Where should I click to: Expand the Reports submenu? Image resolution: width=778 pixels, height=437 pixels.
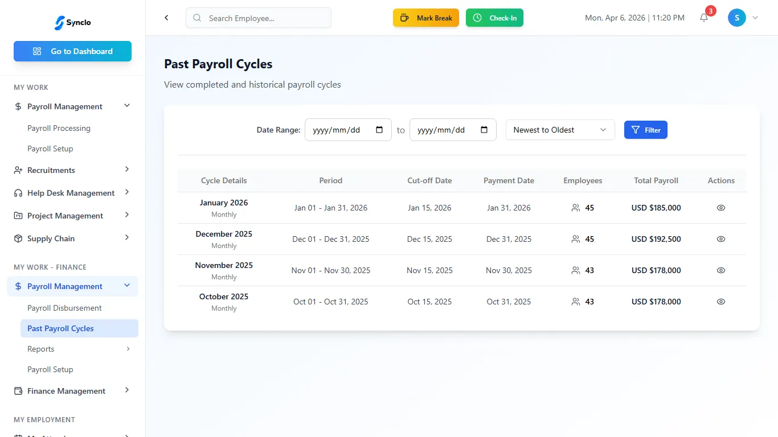(79, 349)
